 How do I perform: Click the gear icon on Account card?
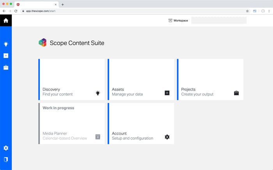[167, 137]
